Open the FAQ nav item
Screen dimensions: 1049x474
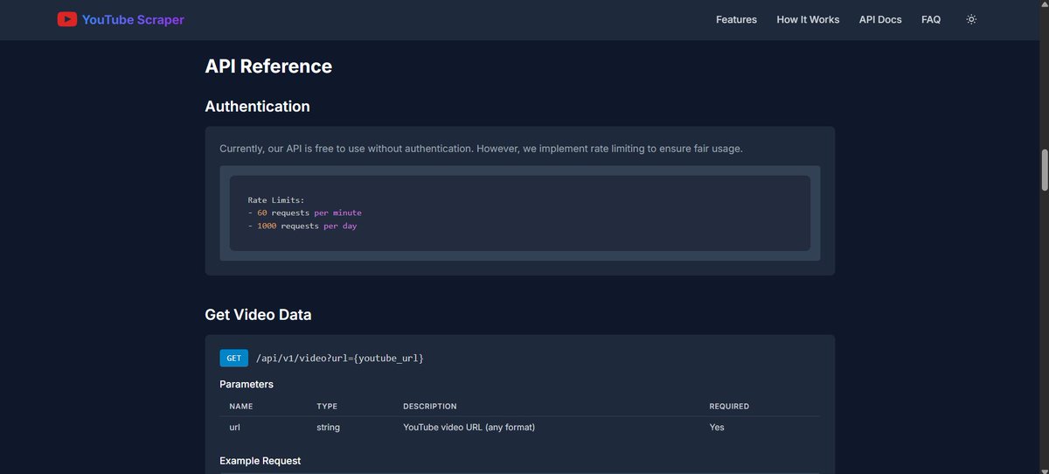click(x=931, y=19)
